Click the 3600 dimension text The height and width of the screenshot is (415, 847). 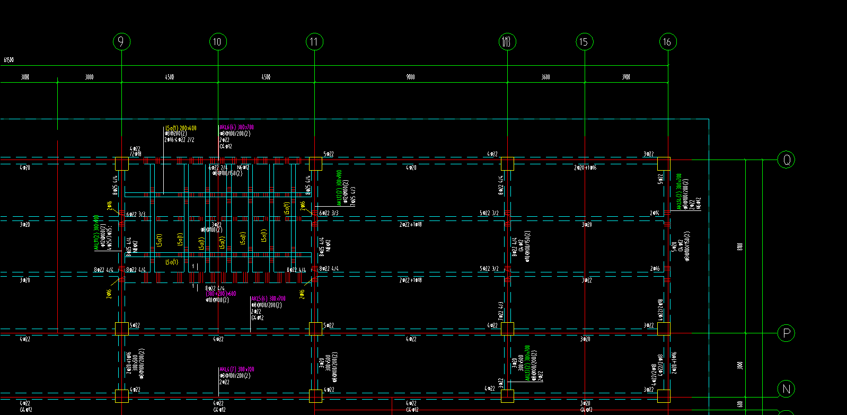click(x=545, y=77)
